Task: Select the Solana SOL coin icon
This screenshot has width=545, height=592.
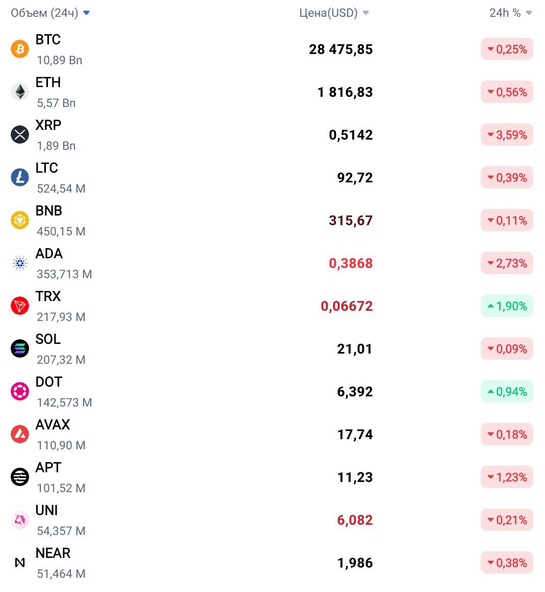Action: [x=20, y=348]
